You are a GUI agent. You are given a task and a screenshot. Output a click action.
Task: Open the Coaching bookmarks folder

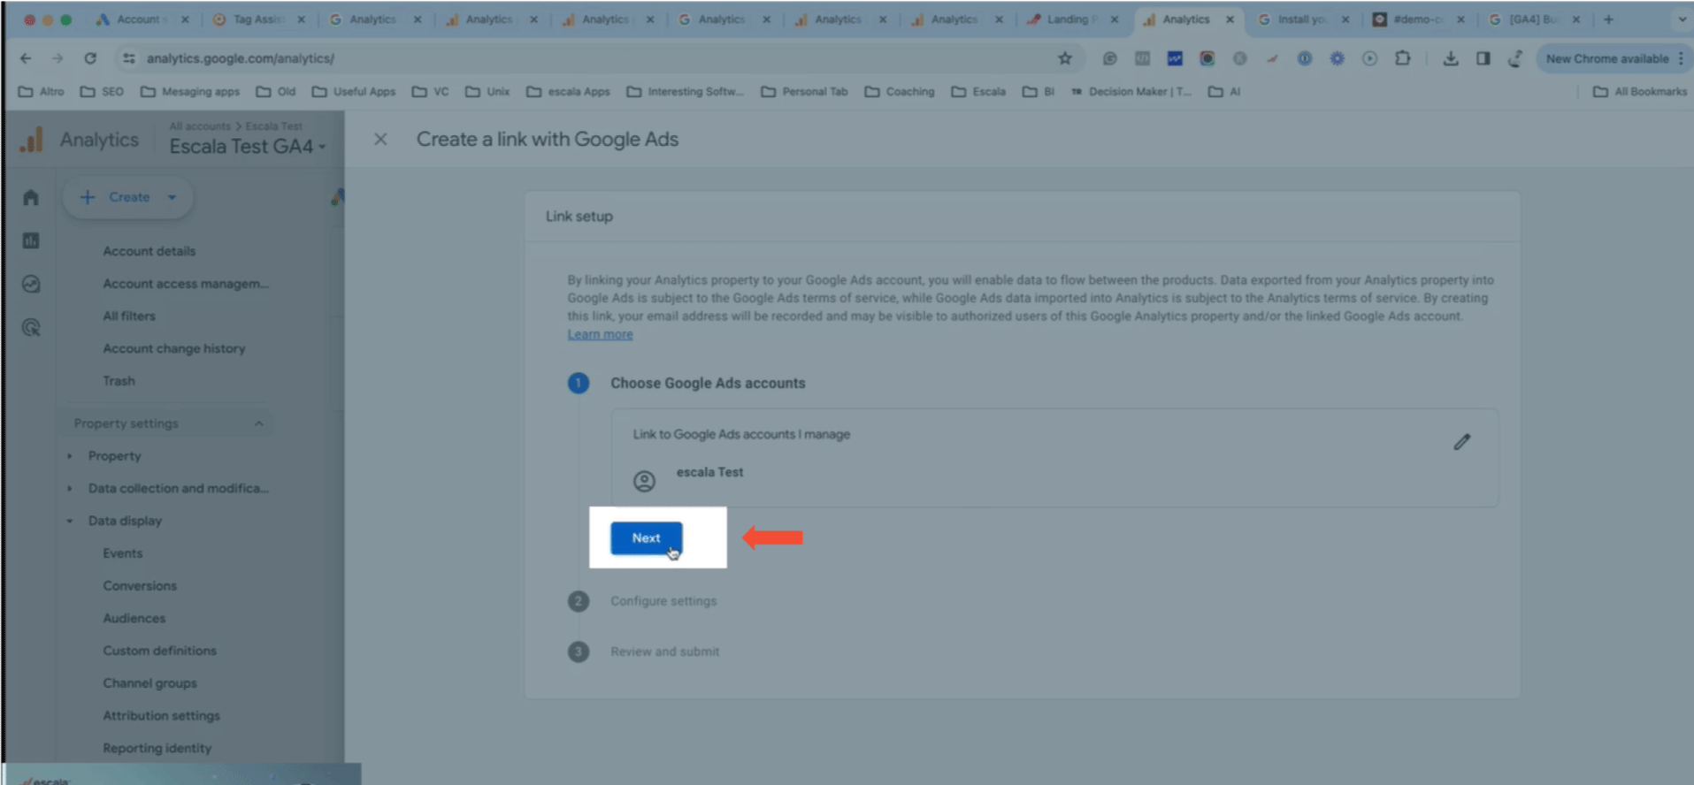click(900, 91)
